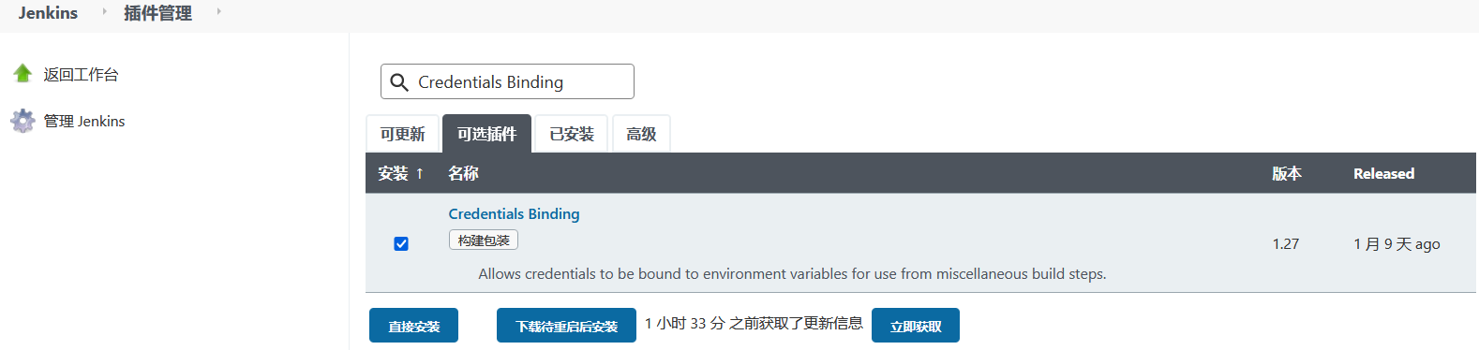
Task: Click the magnifying glass search icon
Action: 399,82
